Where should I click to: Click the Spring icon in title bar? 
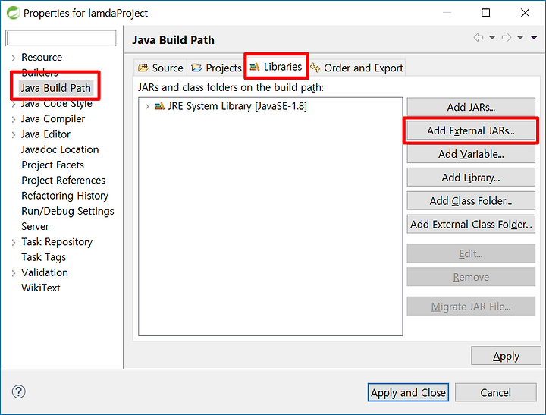point(13,13)
